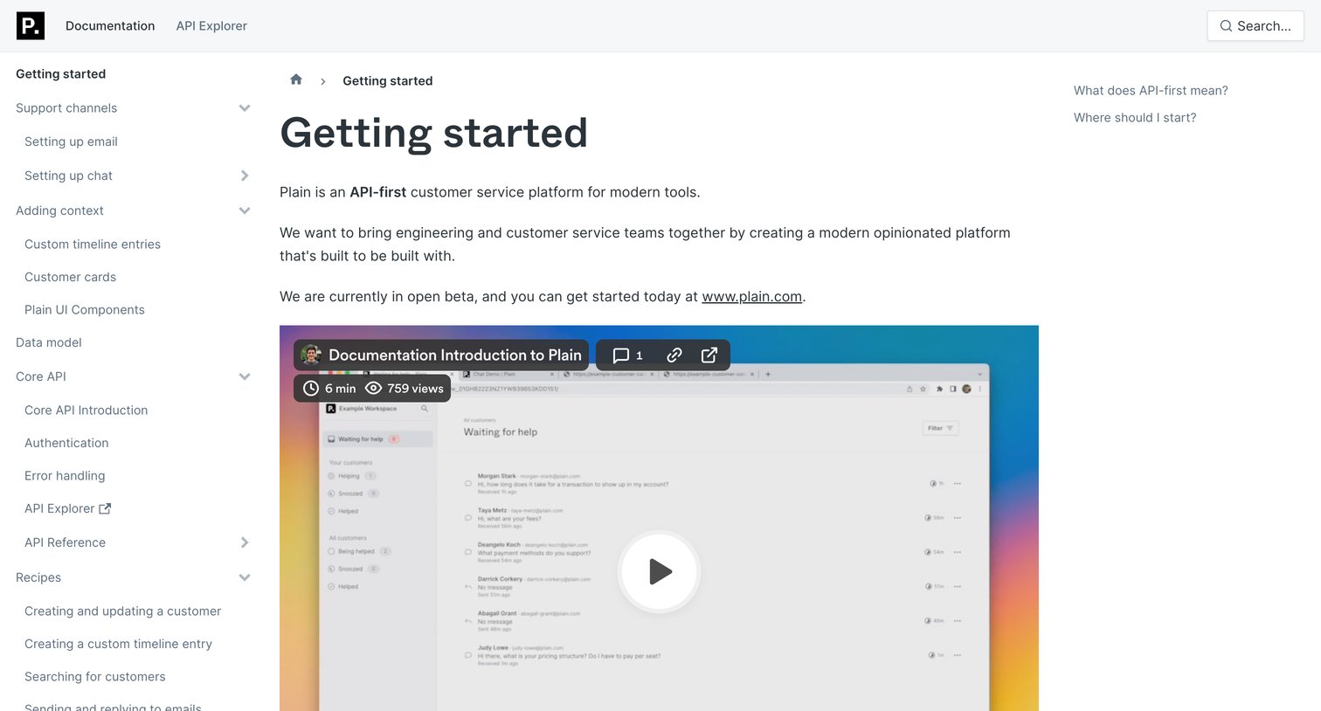
Task: Click the Core API label
Action: (41, 376)
